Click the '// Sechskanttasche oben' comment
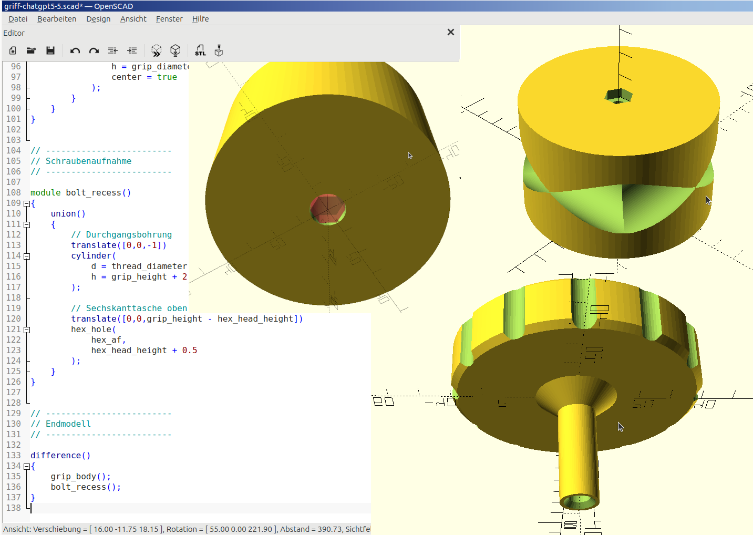The width and height of the screenshot is (753, 535). click(x=129, y=308)
